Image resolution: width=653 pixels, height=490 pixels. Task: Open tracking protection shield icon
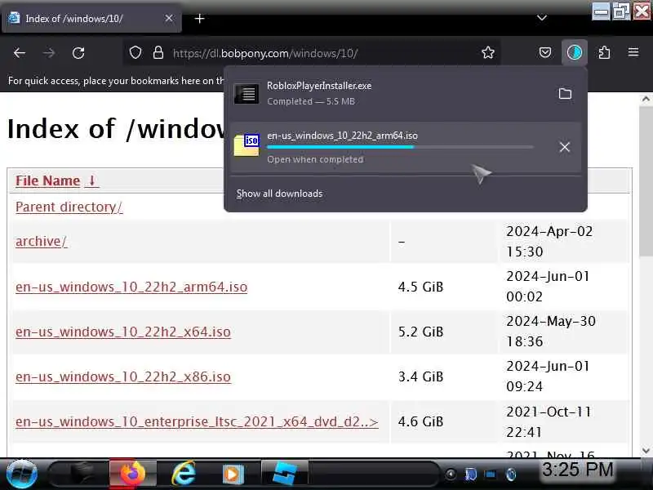click(135, 53)
